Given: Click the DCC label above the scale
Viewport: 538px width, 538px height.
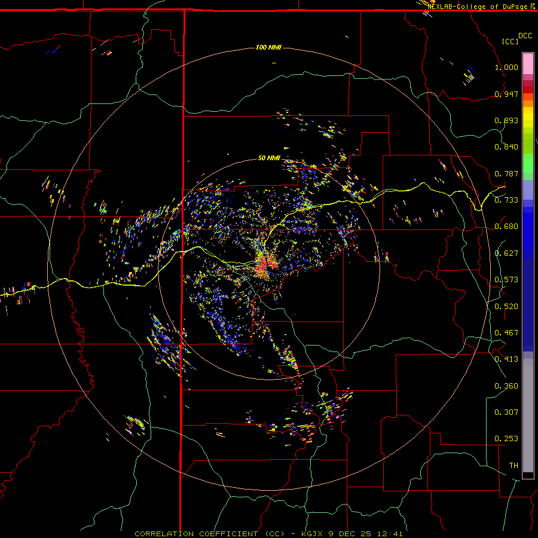Looking at the screenshot, I should tap(525, 36).
